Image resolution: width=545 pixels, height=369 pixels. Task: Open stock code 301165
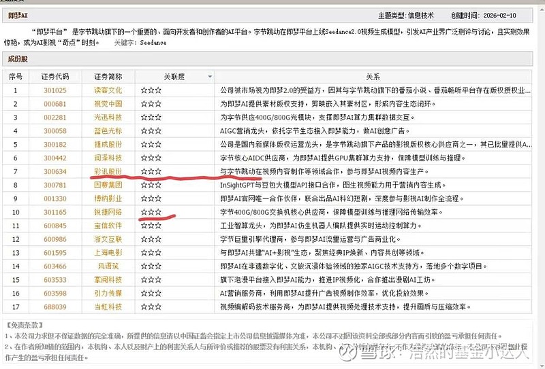click(x=55, y=212)
